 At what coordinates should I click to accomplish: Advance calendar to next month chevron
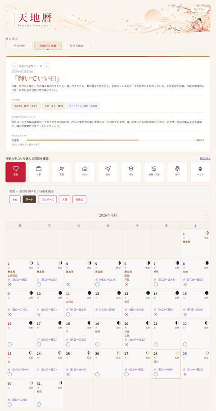[207, 215]
